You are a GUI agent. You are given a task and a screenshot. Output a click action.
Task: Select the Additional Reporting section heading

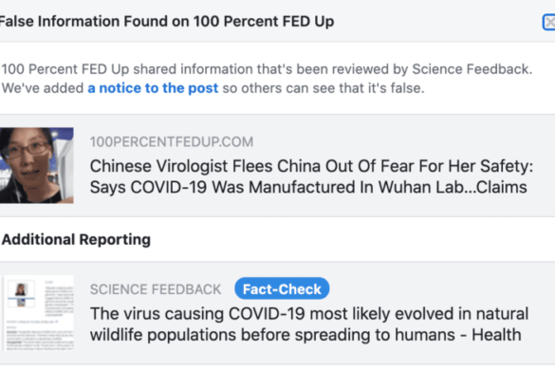point(76,240)
